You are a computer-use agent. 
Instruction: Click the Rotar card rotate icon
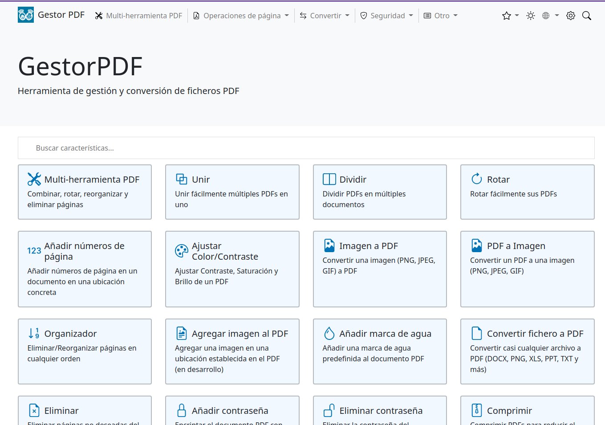(x=477, y=179)
